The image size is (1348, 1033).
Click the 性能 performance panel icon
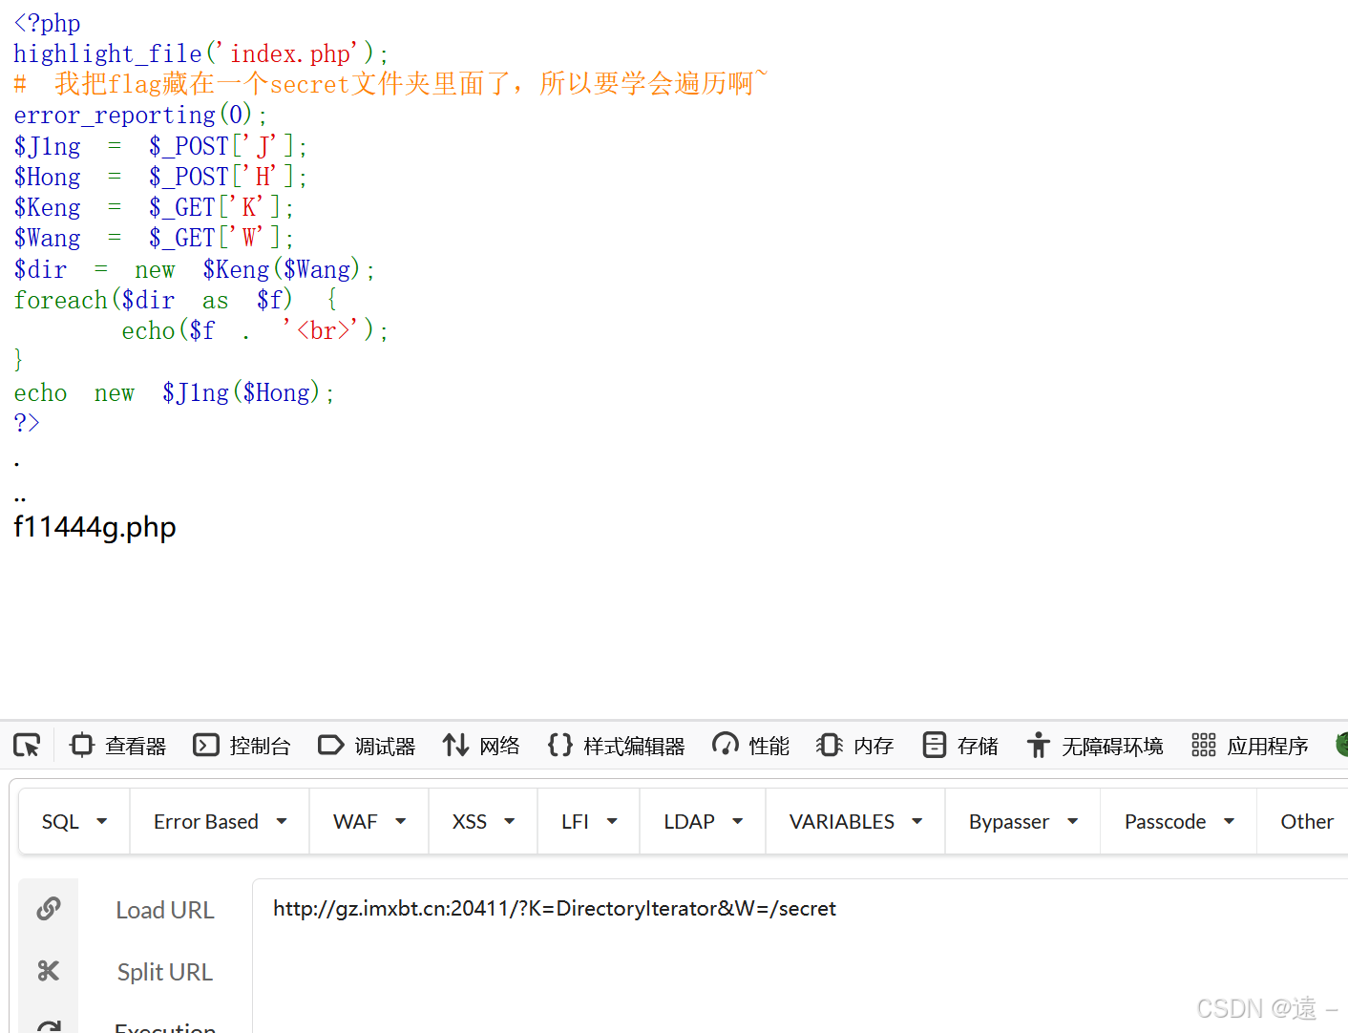tap(726, 745)
